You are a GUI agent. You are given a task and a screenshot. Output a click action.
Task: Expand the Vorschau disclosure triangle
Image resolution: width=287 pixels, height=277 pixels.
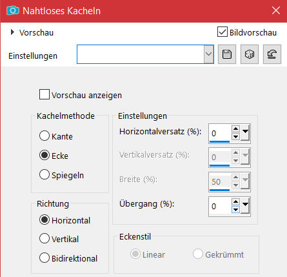pyautogui.click(x=12, y=32)
